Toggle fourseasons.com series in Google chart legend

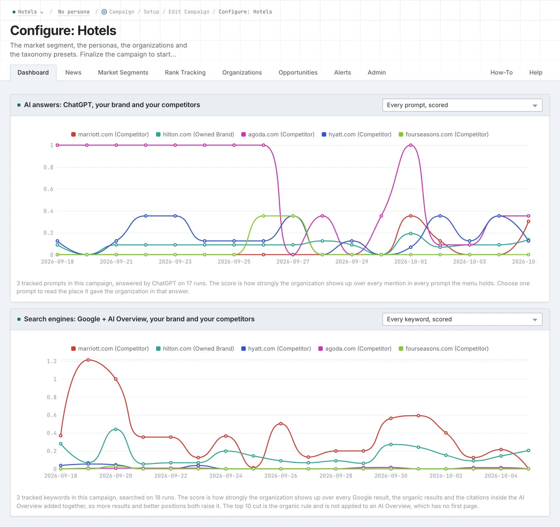point(444,349)
